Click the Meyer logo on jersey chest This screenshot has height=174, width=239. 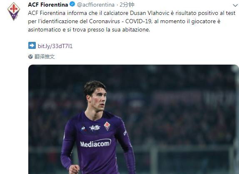click(x=95, y=128)
